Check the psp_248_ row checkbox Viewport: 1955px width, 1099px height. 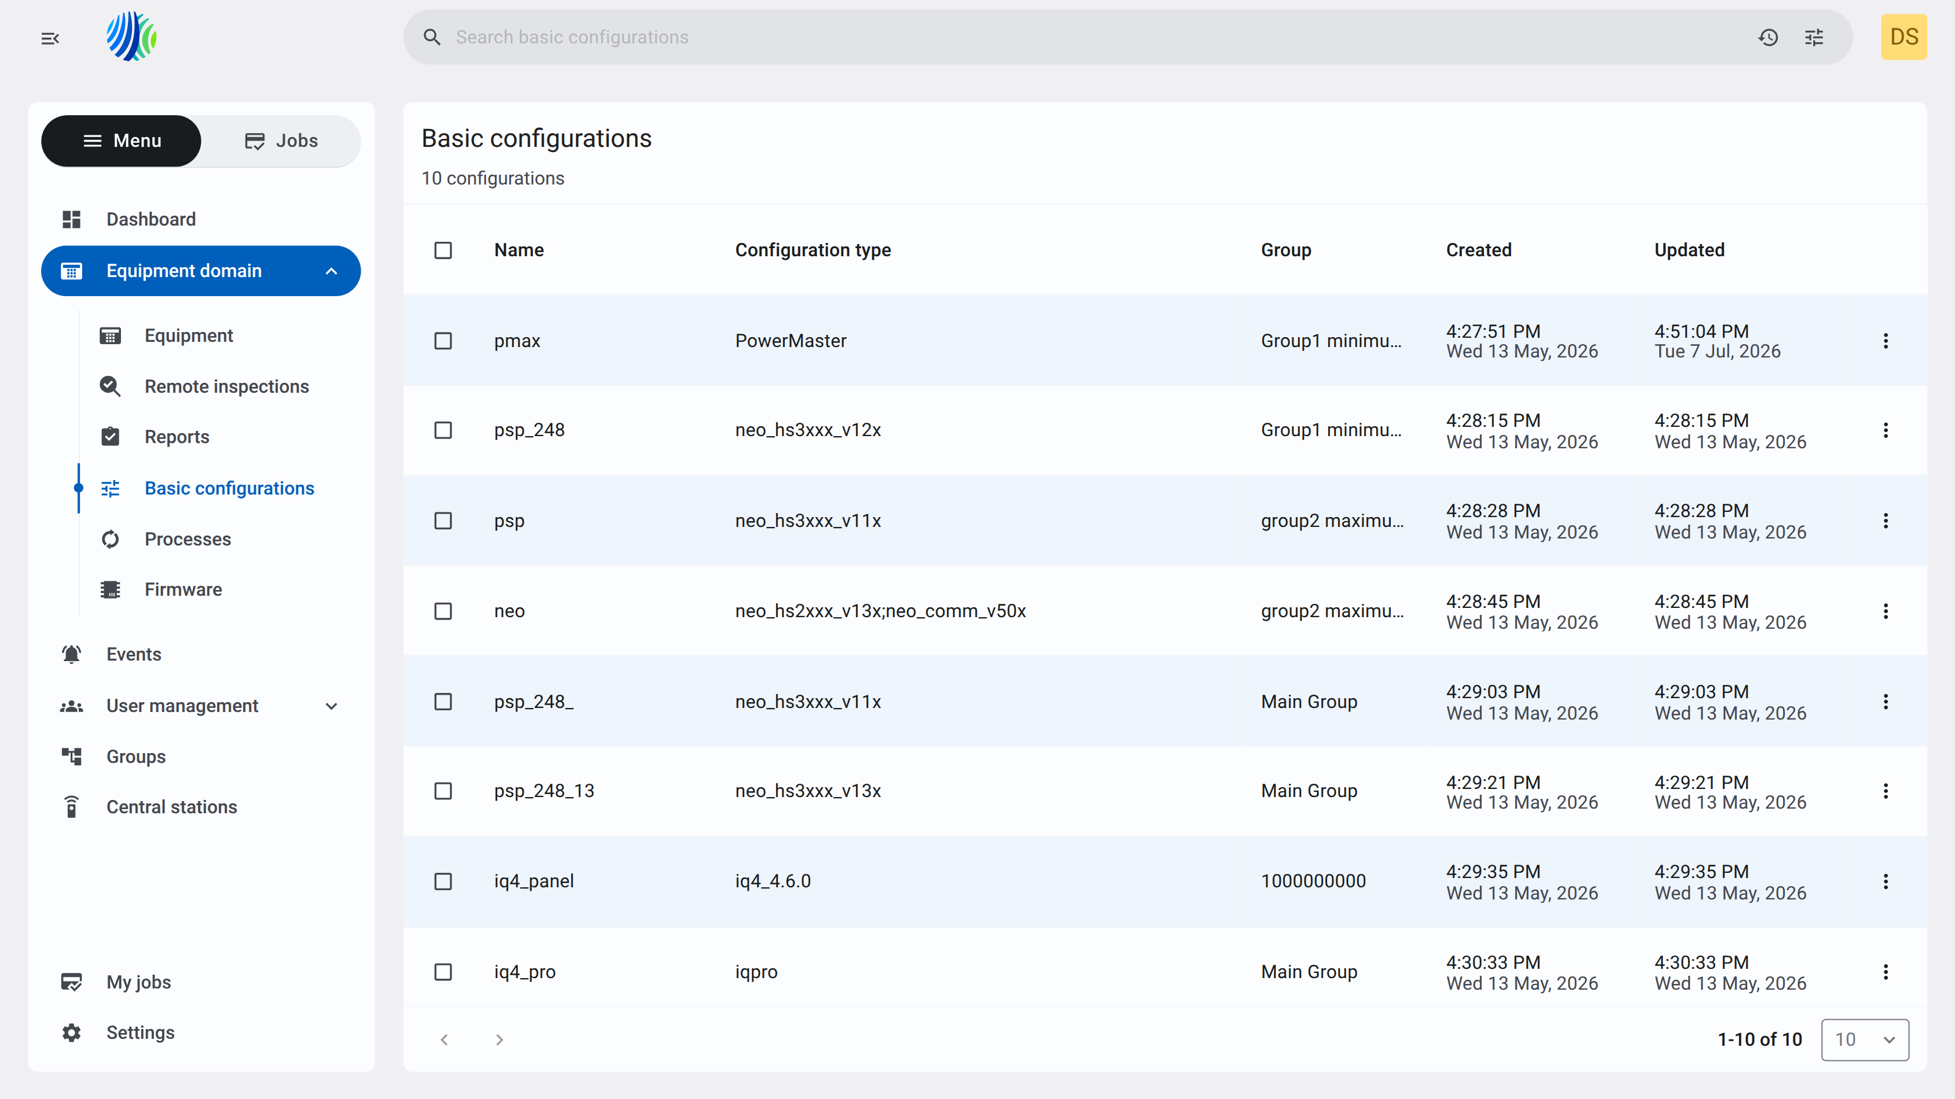[443, 702]
